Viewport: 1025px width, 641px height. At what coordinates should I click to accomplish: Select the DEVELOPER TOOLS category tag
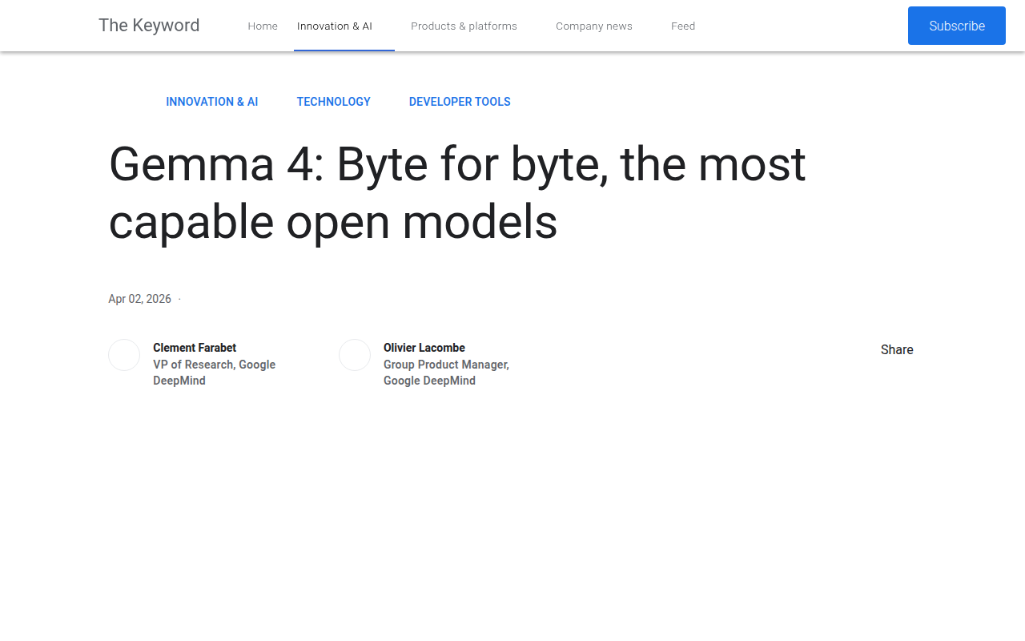(460, 102)
